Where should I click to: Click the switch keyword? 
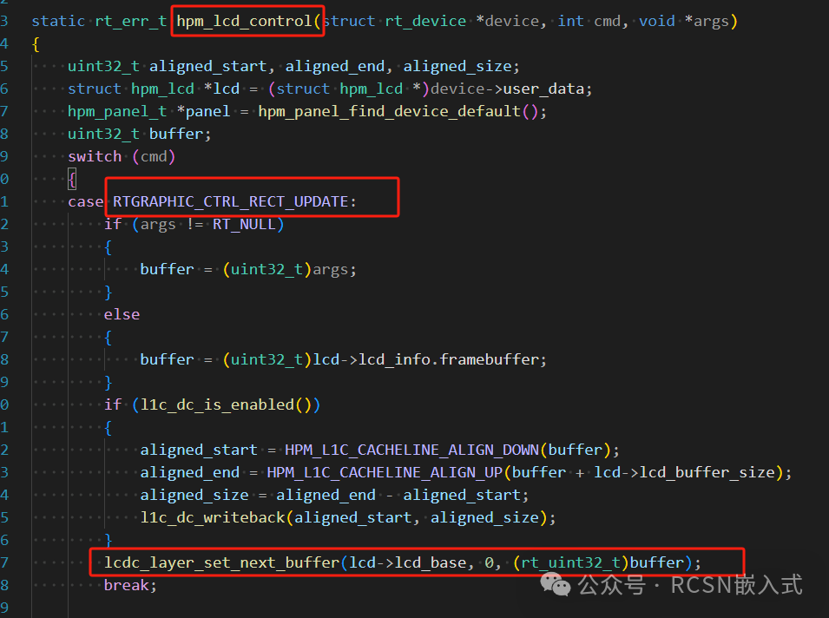pyautogui.click(x=95, y=156)
